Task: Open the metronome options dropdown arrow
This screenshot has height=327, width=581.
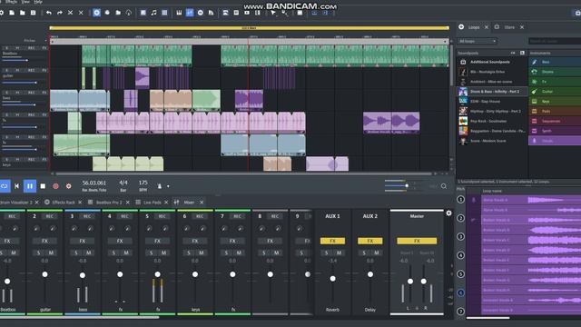Action: pyautogui.click(x=168, y=186)
